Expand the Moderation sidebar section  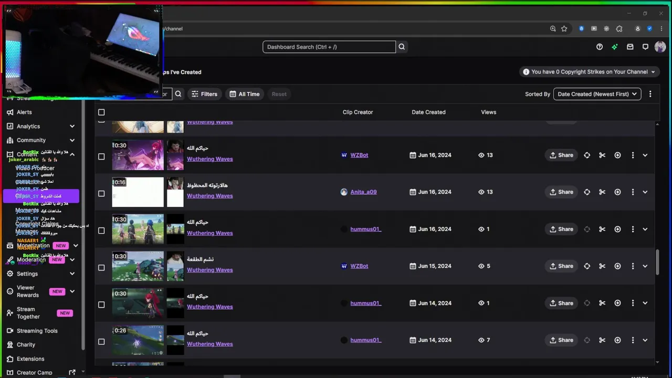click(72, 259)
